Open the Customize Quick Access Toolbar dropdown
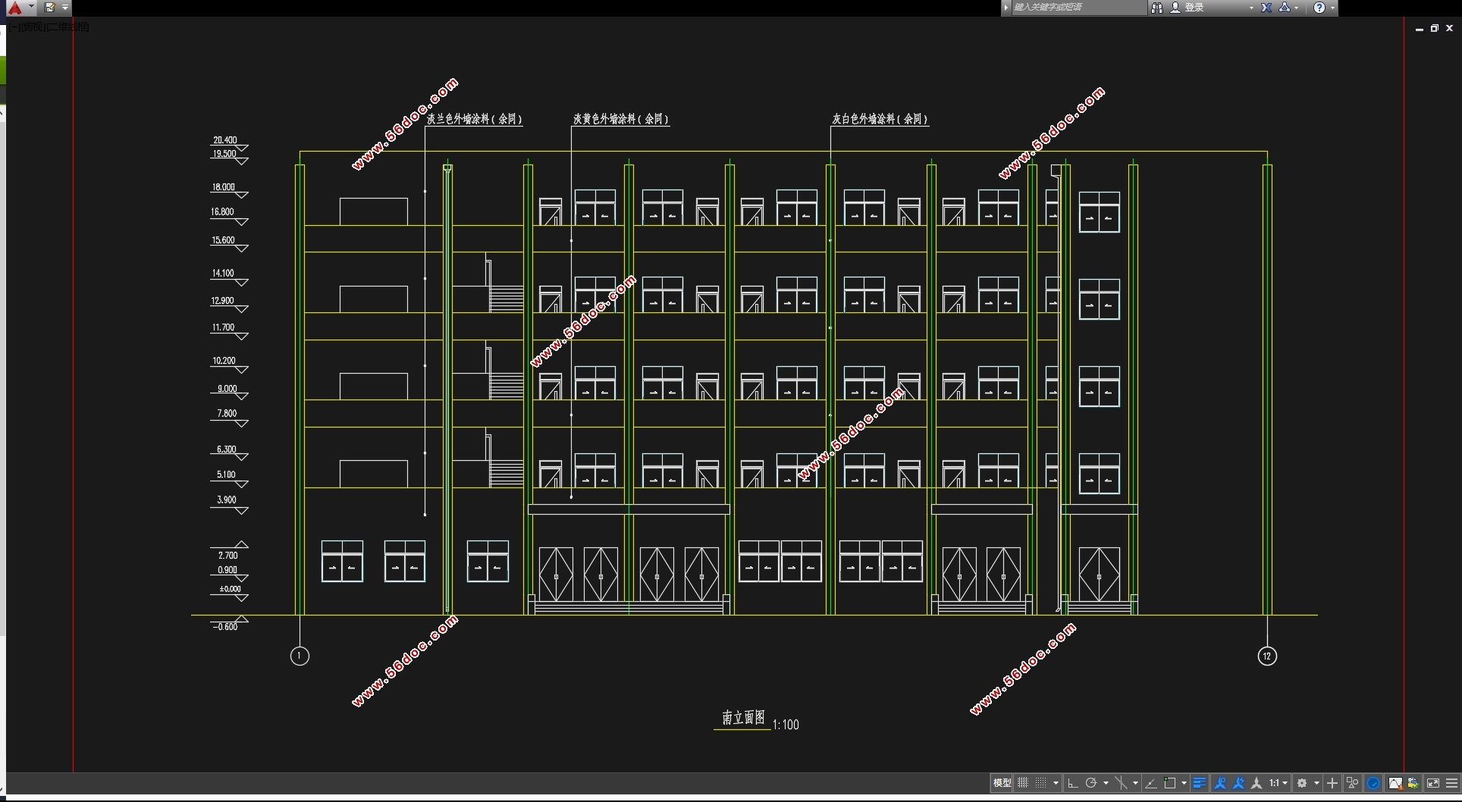The height and width of the screenshot is (802, 1462). coord(65,8)
